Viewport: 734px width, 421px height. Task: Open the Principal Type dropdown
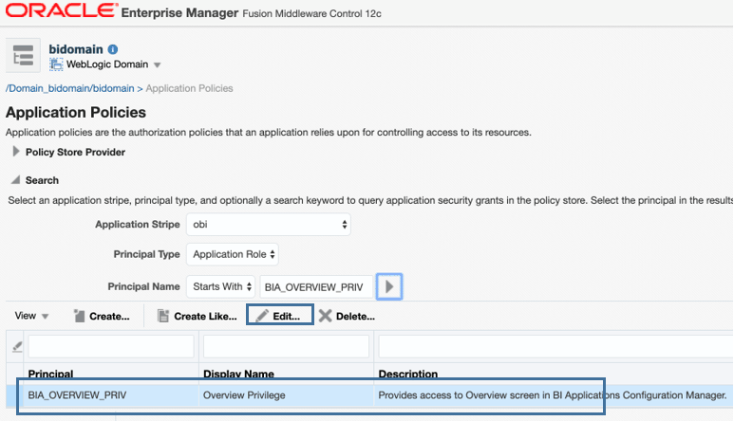click(x=233, y=254)
